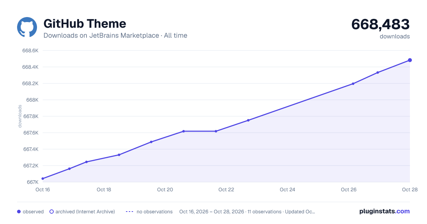The image size is (427, 224).
Task: Click the no observations dashed line icon
Action: 130,212
